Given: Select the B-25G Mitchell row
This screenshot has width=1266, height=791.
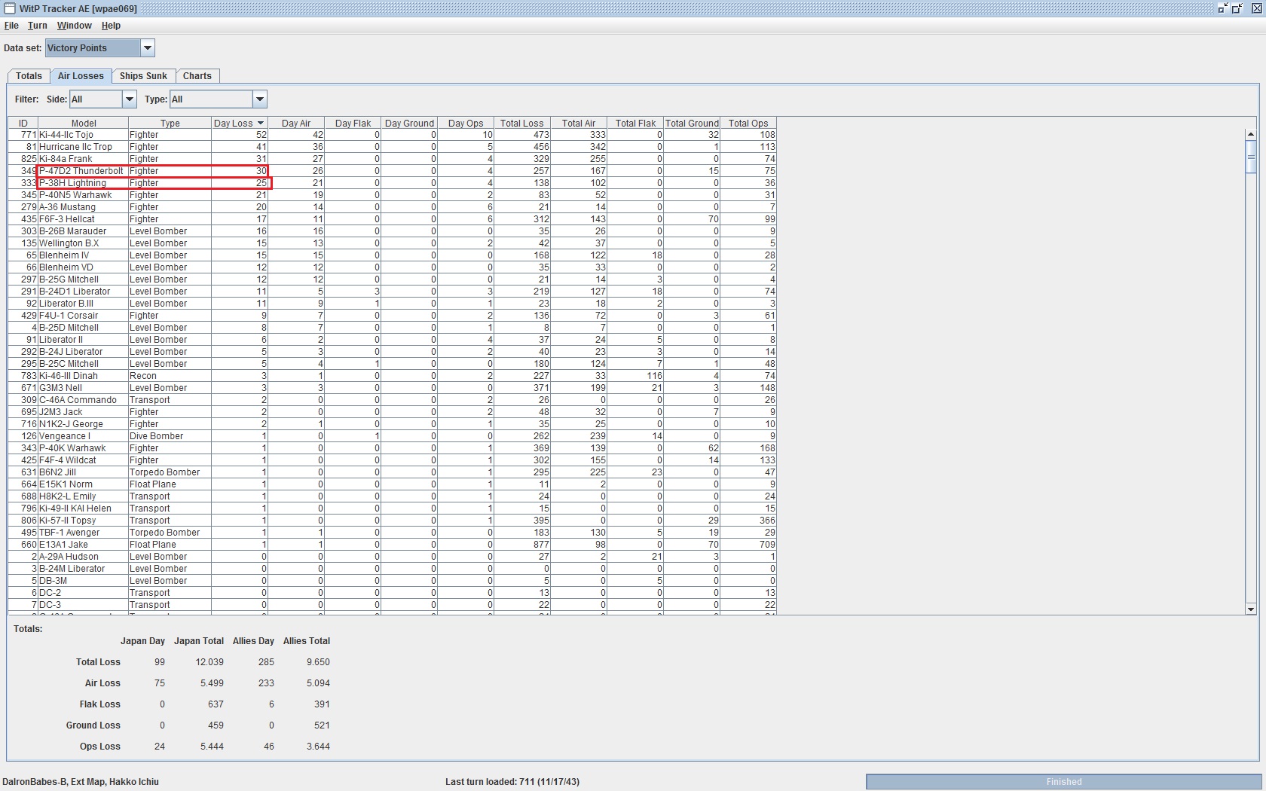Looking at the screenshot, I should click(x=392, y=279).
